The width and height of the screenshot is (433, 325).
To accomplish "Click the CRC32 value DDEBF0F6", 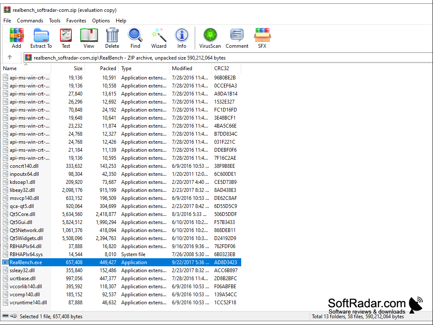I will pos(225,150).
